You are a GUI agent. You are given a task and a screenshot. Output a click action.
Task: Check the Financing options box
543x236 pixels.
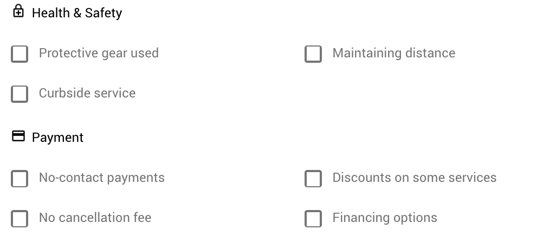coord(313,219)
